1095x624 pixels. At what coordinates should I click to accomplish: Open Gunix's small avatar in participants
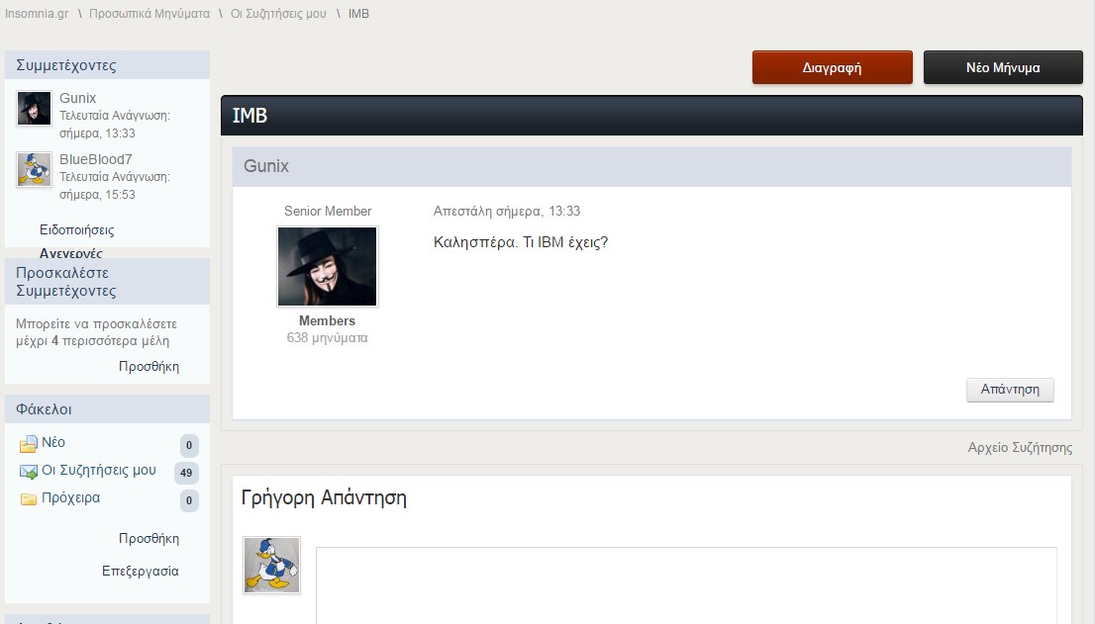tap(35, 108)
